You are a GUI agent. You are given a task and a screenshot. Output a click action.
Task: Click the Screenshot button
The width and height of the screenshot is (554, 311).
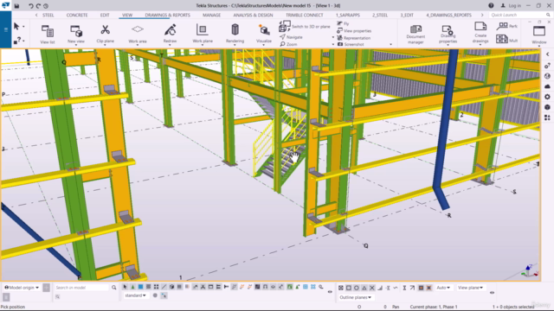(x=351, y=44)
